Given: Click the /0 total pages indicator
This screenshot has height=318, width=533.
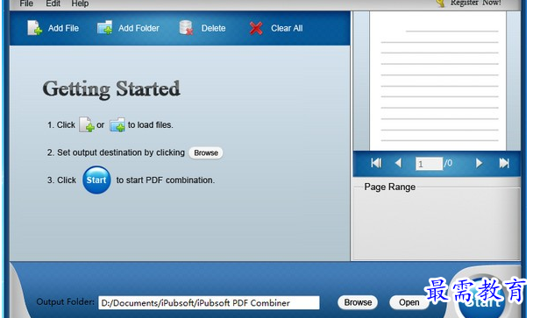Looking at the screenshot, I should point(448,164).
